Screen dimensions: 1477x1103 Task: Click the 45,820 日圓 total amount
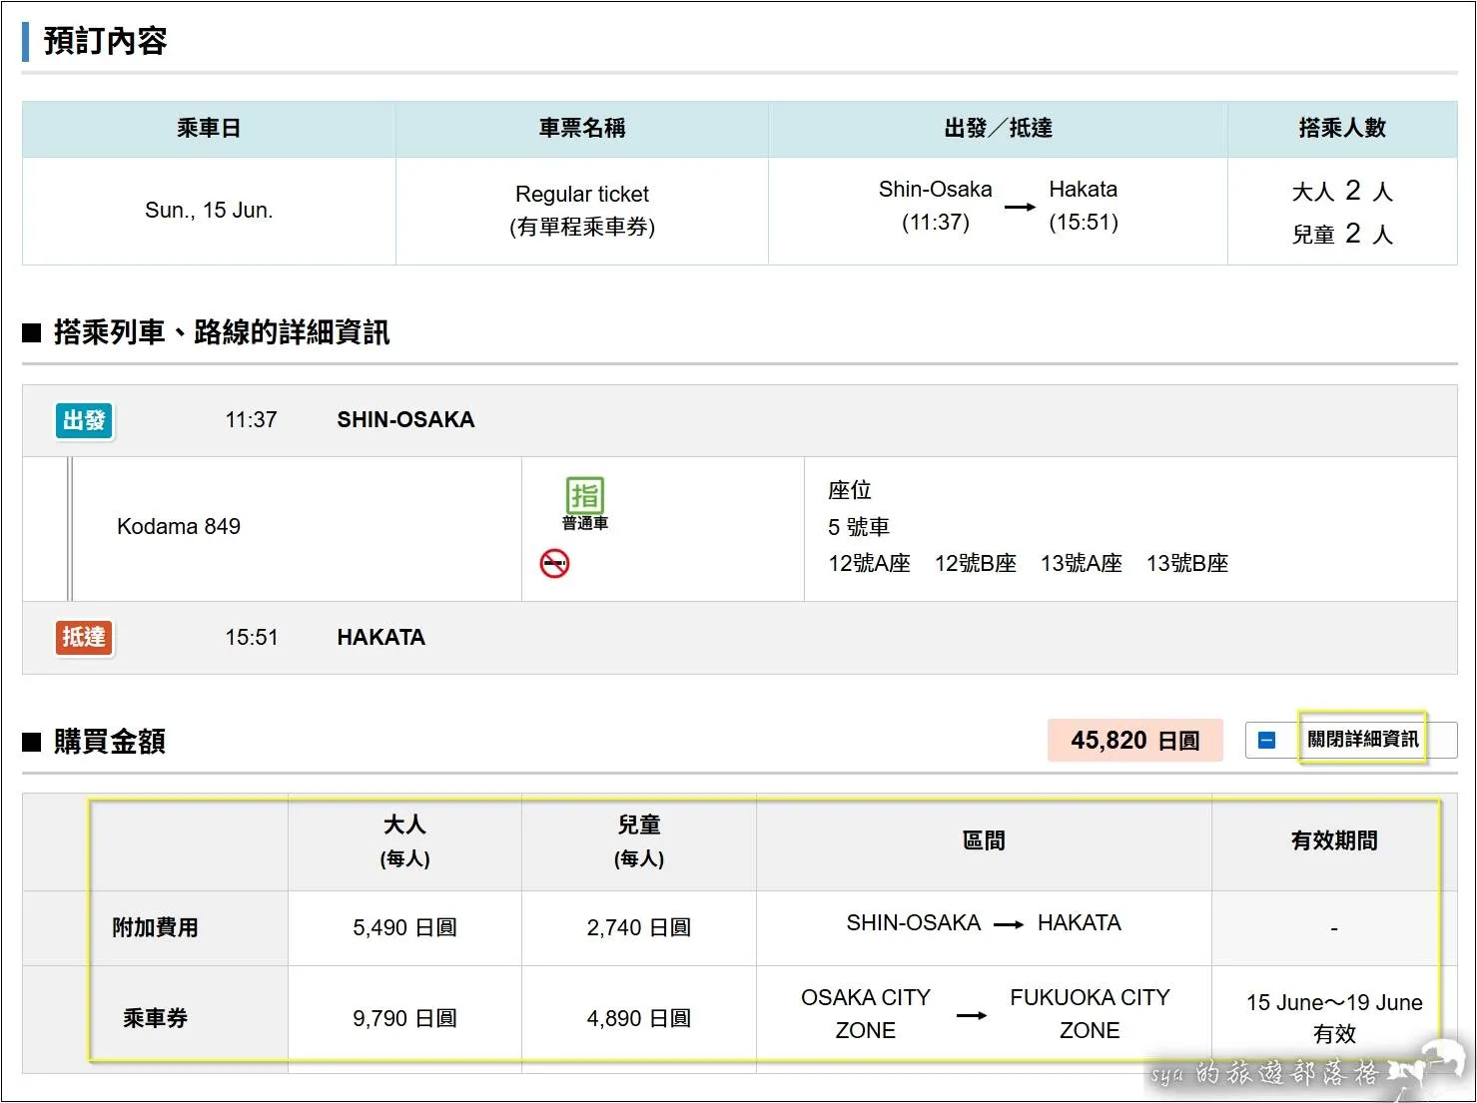pos(1135,741)
